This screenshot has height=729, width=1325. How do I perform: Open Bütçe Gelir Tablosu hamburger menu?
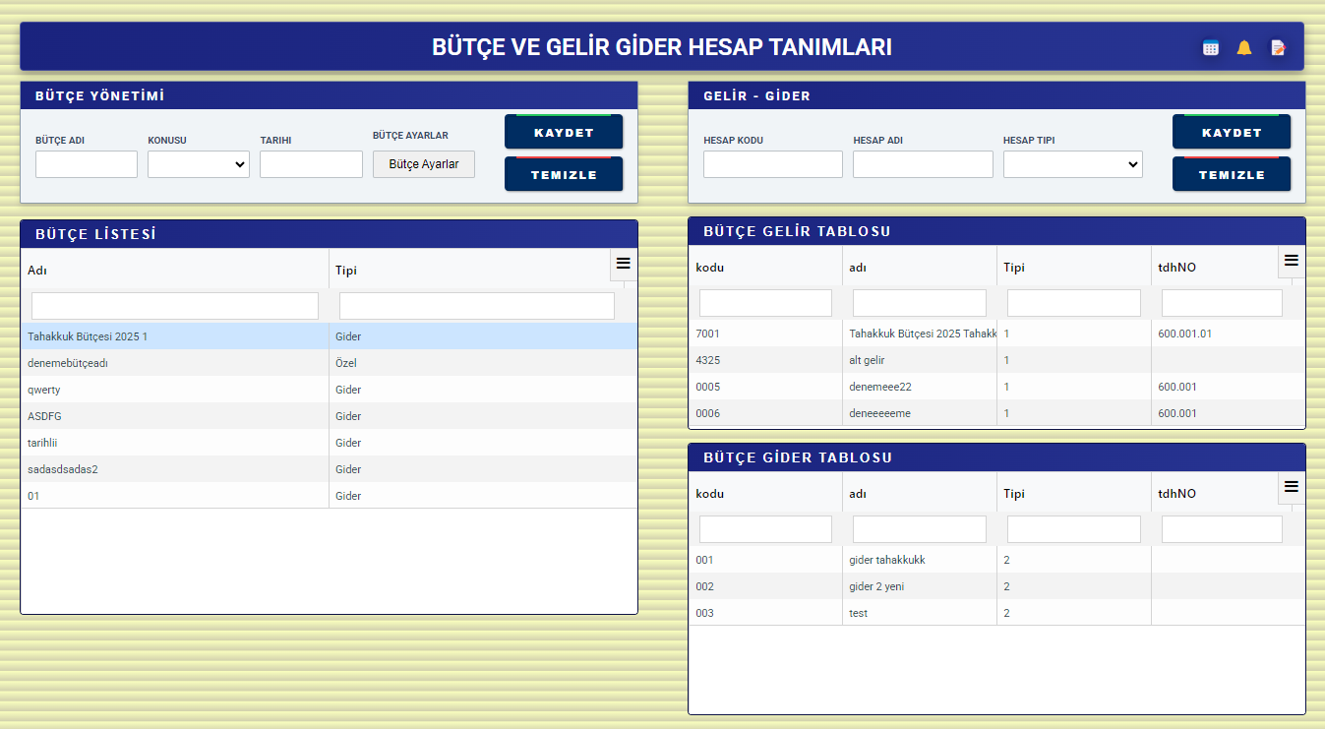[x=1292, y=261]
